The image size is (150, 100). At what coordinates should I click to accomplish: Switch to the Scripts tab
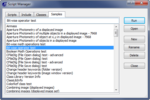click(x=12, y=15)
